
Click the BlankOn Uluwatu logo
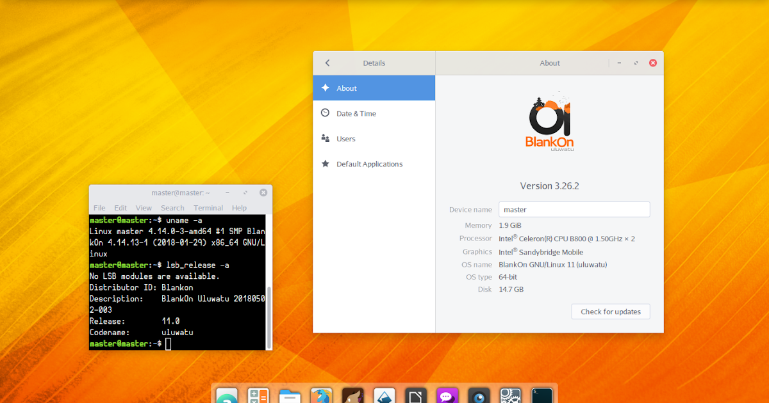click(549, 122)
